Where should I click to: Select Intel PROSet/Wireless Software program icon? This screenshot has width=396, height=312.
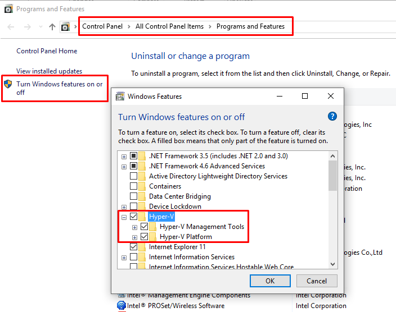(121, 305)
